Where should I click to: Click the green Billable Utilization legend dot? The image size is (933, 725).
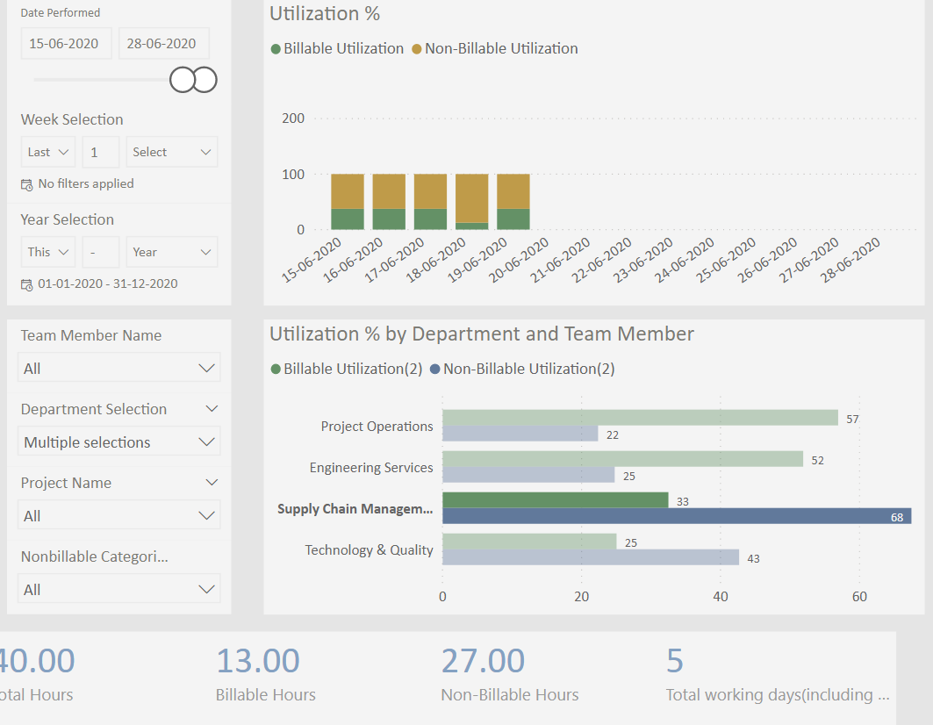click(276, 49)
